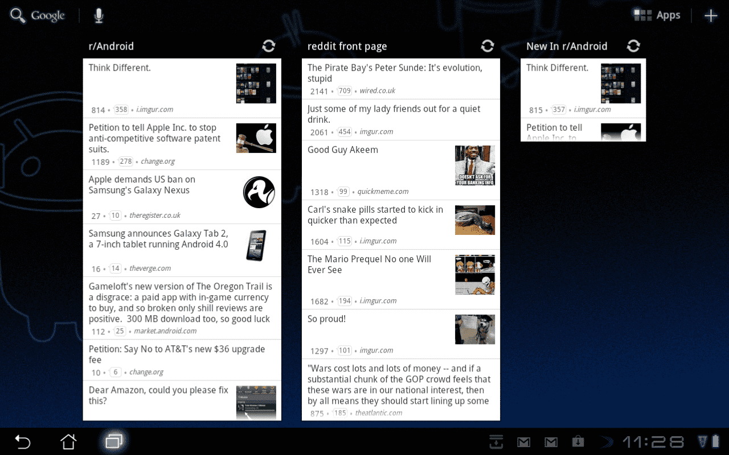
Task: Open the Pirate Bay Peter Sunde article
Action: pyautogui.click(x=395, y=73)
